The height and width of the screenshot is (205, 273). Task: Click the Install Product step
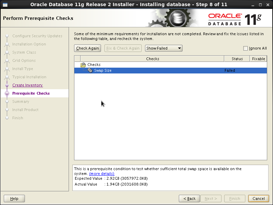pos(25,110)
